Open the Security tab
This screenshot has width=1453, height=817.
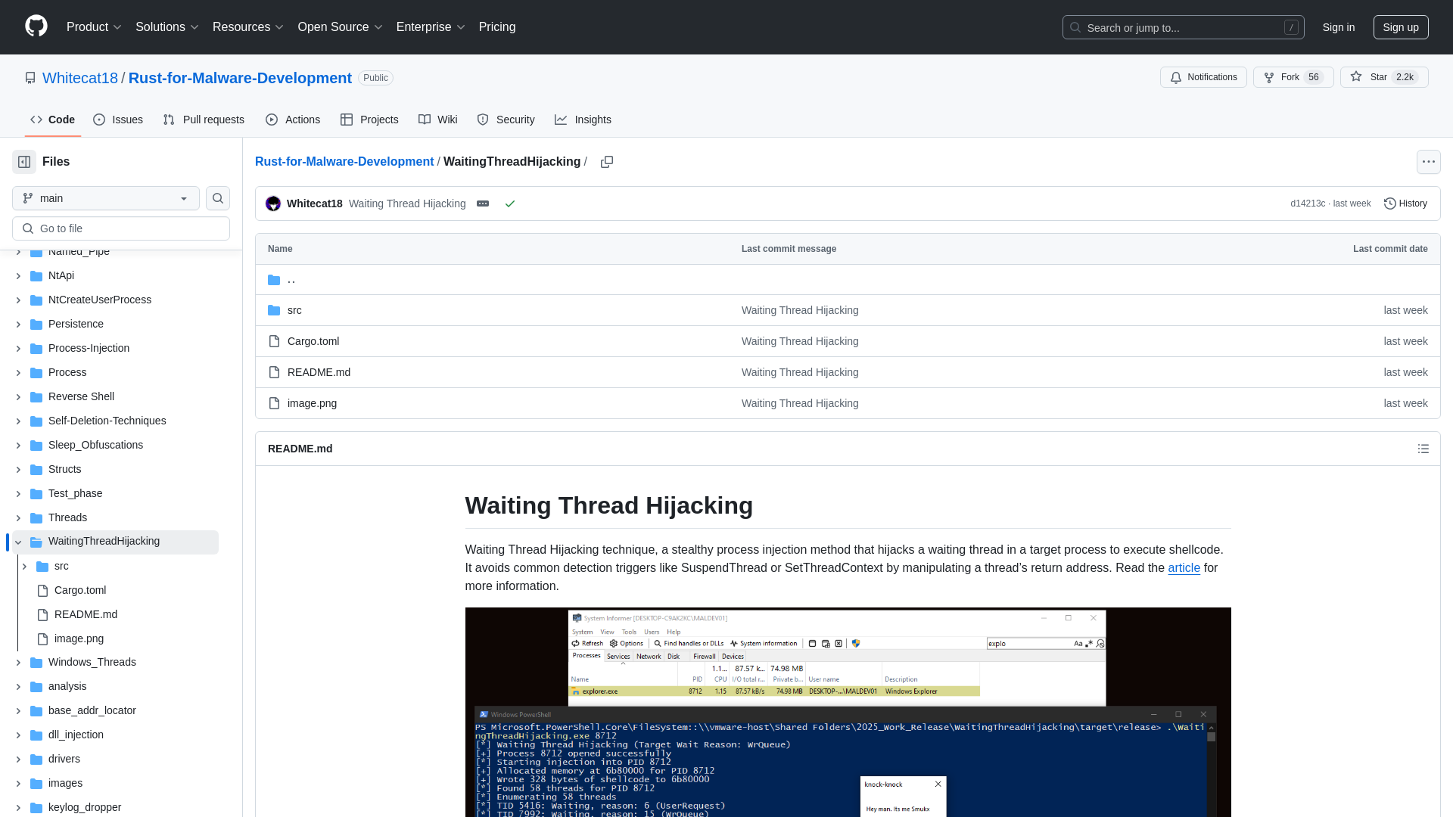pos(506,120)
